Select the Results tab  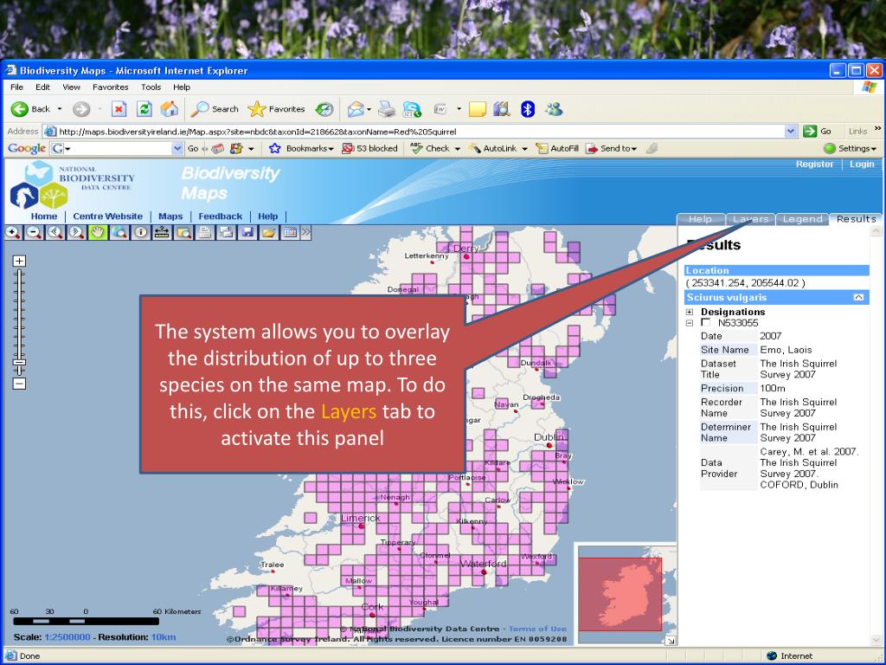point(856,219)
